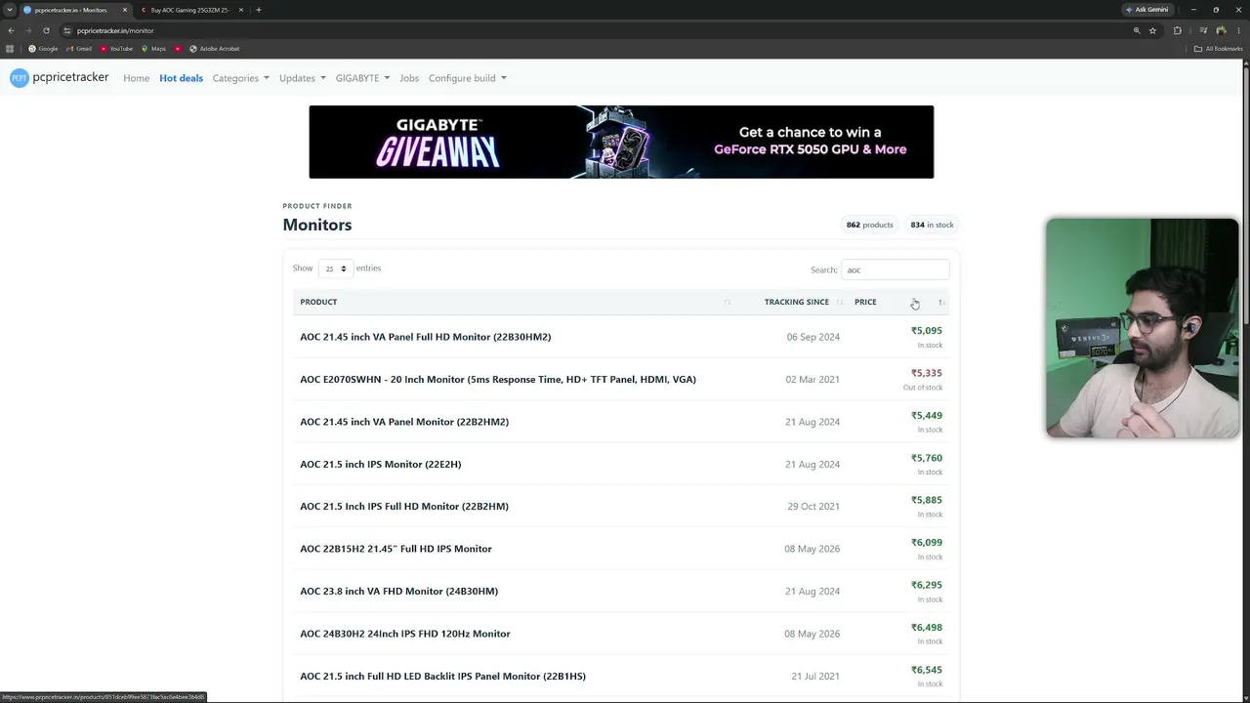
Task: Open the page zoom magnifier icon
Action: pyautogui.click(x=1137, y=30)
